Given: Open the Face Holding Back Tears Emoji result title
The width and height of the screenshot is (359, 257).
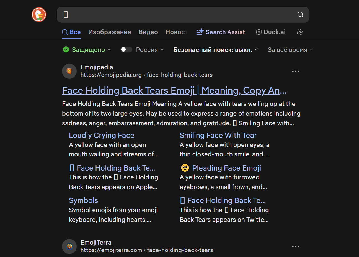Looking at the screenshot, I should (x=174, y=91).
